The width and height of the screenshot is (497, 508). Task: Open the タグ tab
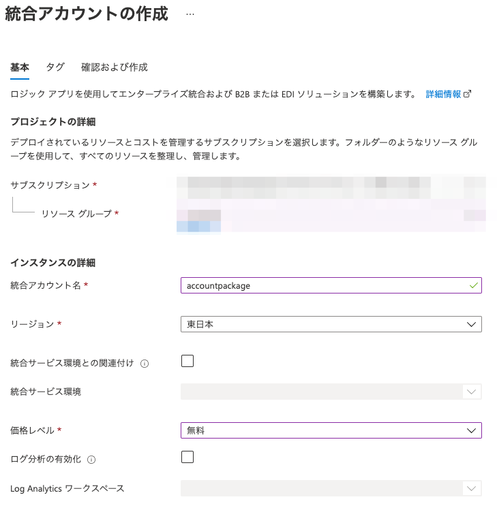click(x=55, y=67)
